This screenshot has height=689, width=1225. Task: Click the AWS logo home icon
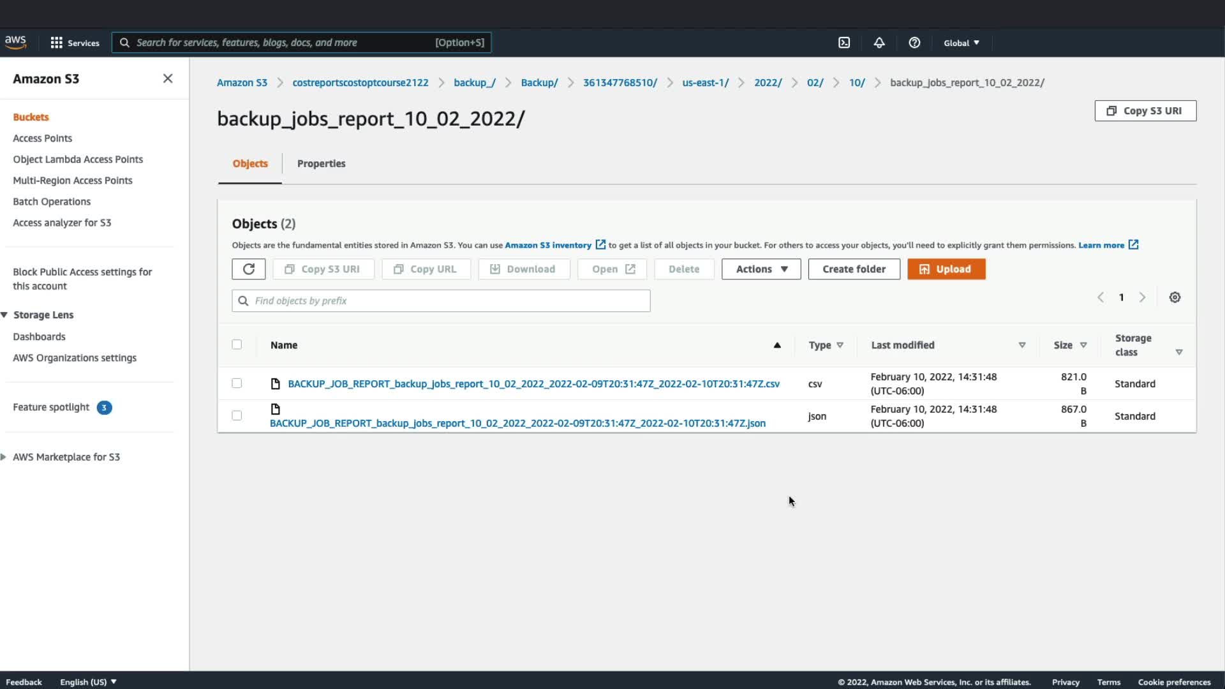coord(15,42)
